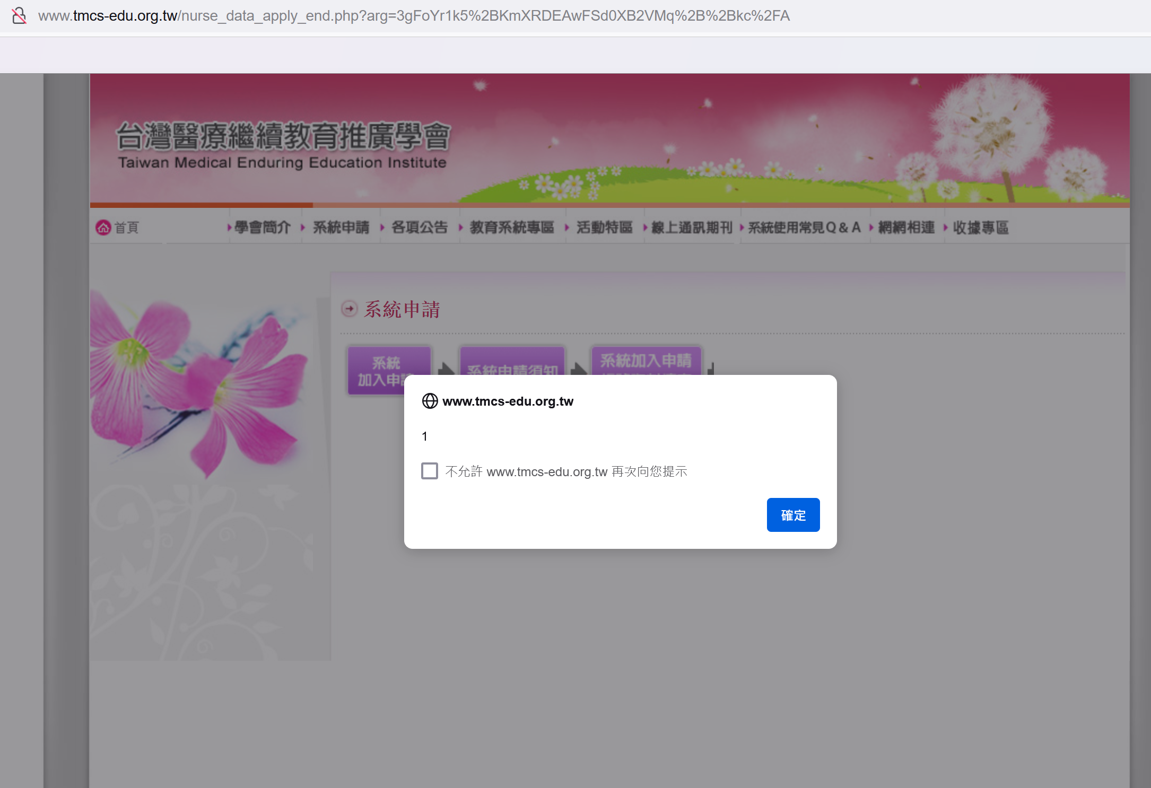Click dialog title www.tmcs-edu.org.tw
Screen dimensions: 1151x788
508,401
